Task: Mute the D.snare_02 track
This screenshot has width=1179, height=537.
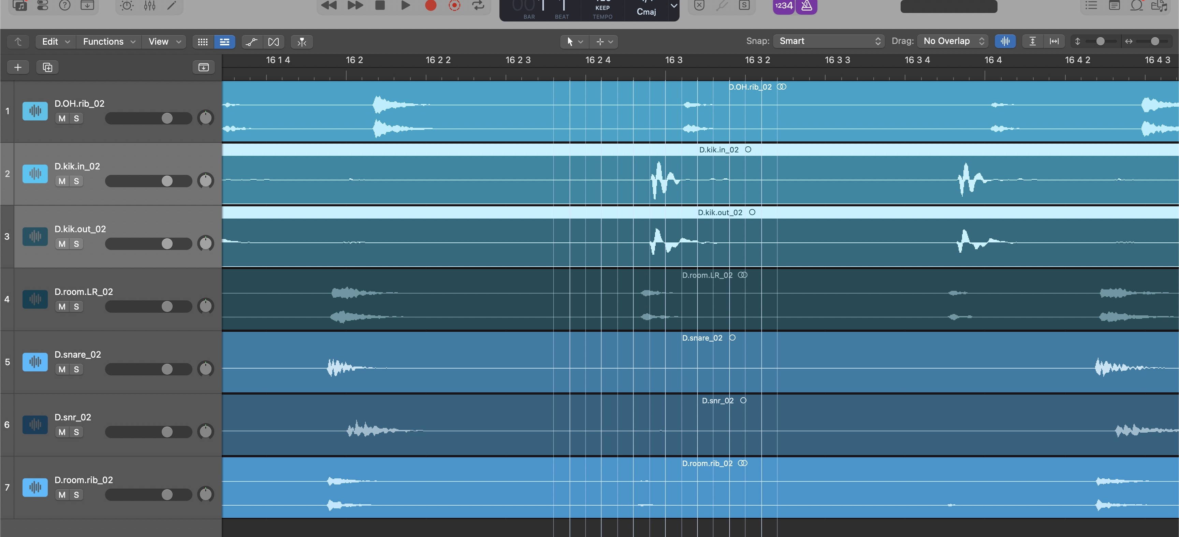Action: 62,369
